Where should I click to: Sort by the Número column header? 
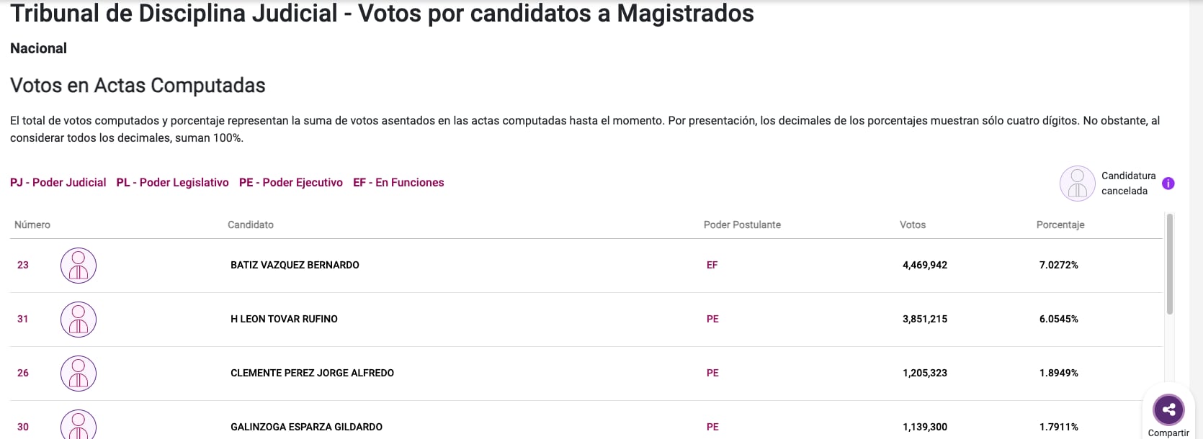click(32, 224)
